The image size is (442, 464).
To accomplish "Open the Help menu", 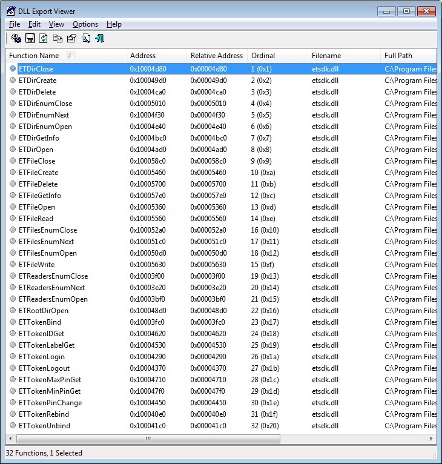I will (114, 24).
